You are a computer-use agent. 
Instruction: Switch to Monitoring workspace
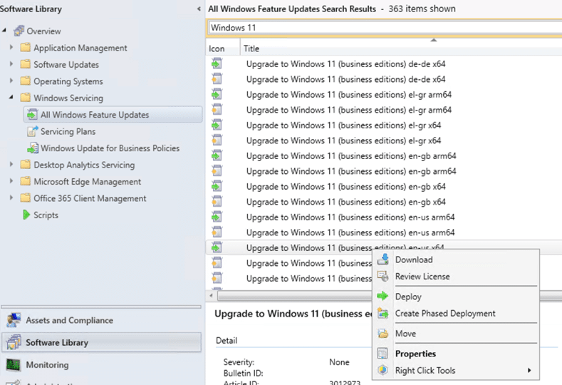(47, 364)
